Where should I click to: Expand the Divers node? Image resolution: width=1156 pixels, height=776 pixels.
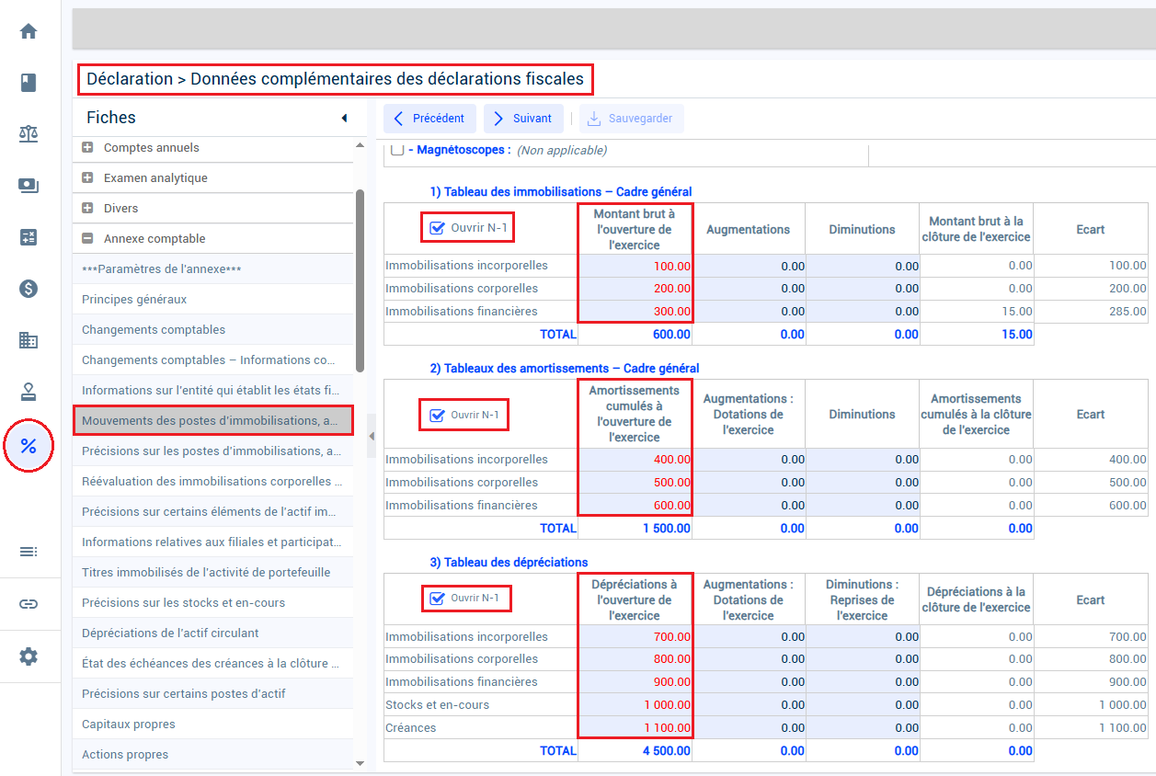click(x=87, y=209)
